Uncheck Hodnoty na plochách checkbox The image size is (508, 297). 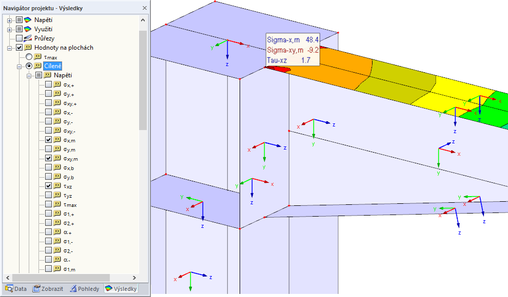click(x=19, y=48)
